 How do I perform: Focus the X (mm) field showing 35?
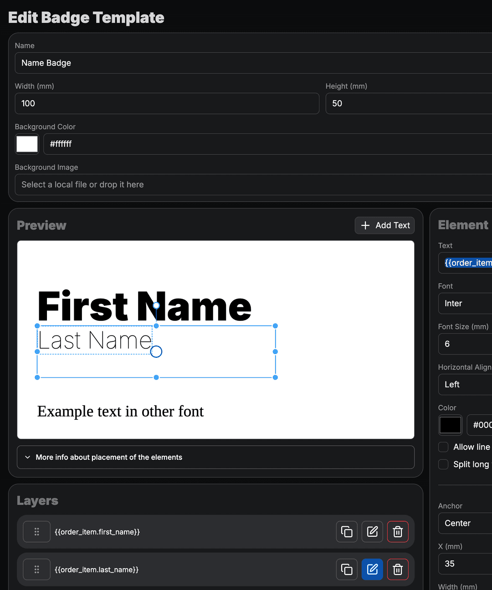click(x=465, y=564)
